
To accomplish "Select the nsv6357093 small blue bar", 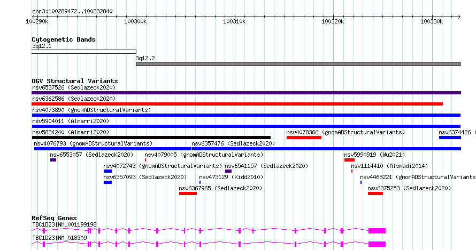I will pos(108,182).
